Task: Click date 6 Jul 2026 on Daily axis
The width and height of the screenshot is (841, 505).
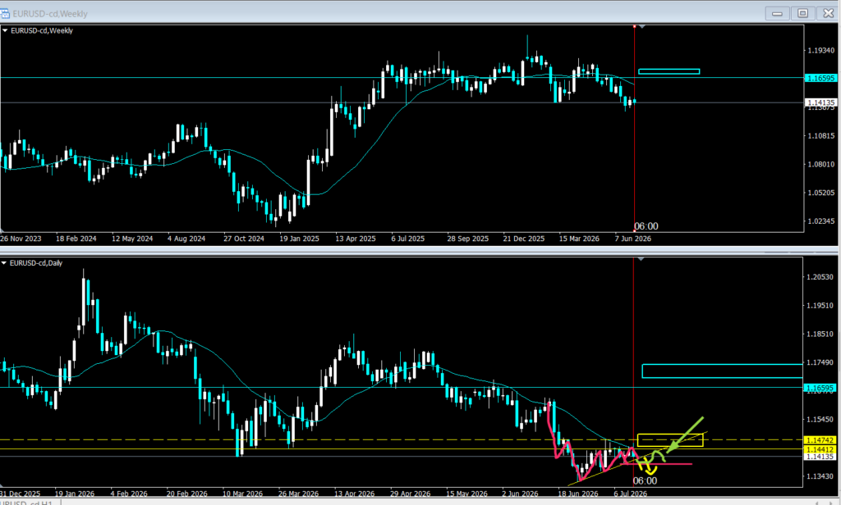Action: (631, 494)
